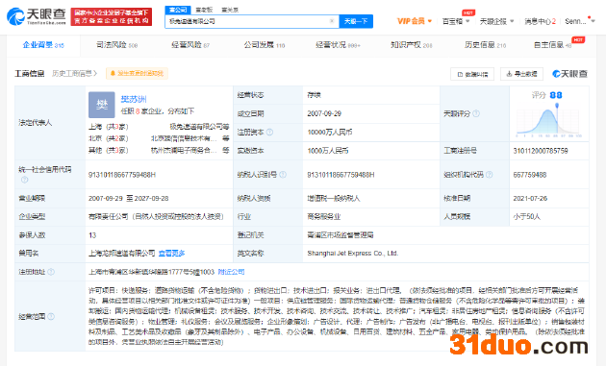Switch to the 公司发展 tab
The height and width of the screenshot is (366, 606).
265,45
